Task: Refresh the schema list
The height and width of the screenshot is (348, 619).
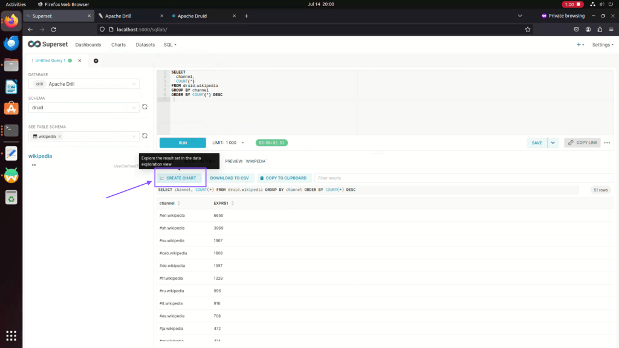Action: pos(144,108)
